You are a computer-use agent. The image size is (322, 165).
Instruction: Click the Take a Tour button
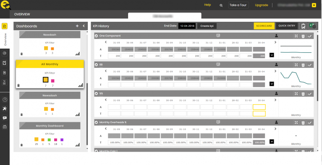pyautogui.click(x=238, y=5)
